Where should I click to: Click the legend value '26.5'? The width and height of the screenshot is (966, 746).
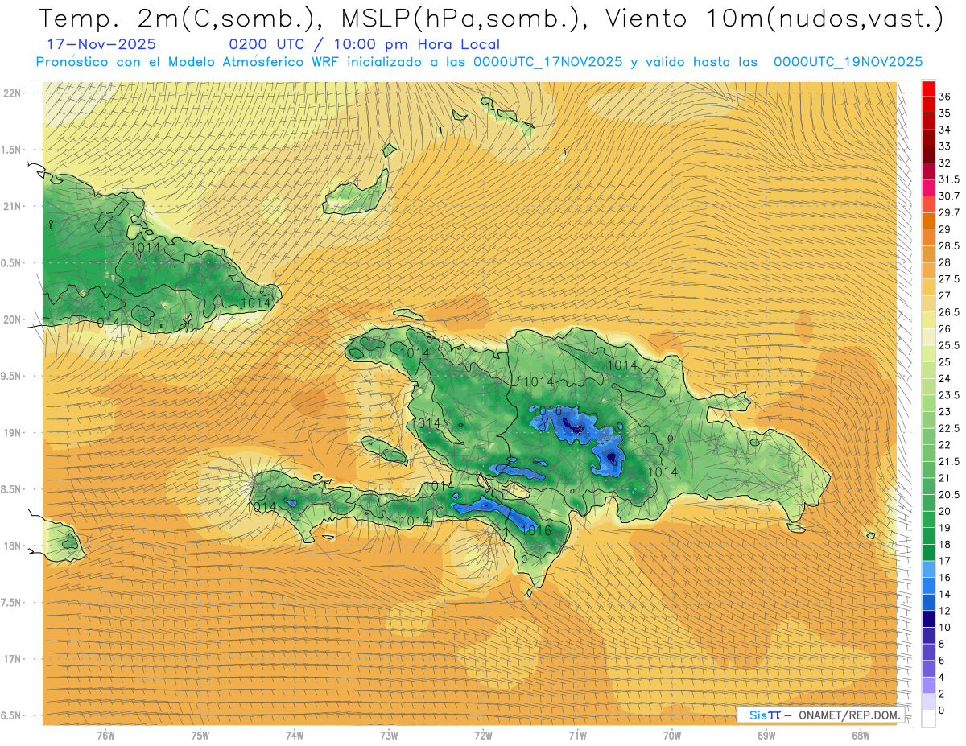click(950, 312)
